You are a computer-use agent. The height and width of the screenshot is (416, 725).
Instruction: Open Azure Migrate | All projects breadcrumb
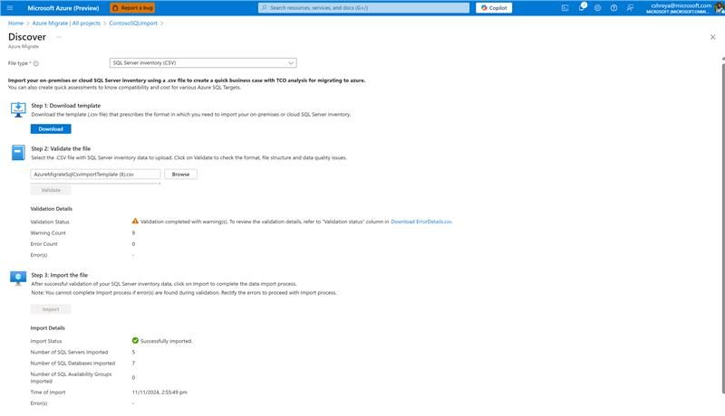(66, 23)
